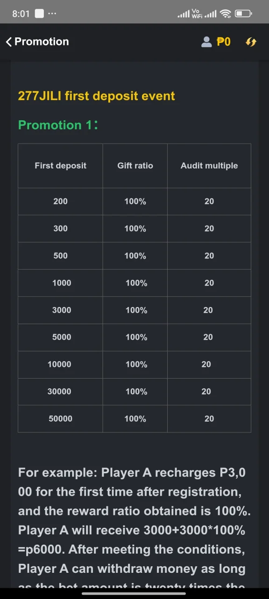This screenshot has height=599, width=269.
Task: Select the 200 first deposit row
Action: (134, 201)
